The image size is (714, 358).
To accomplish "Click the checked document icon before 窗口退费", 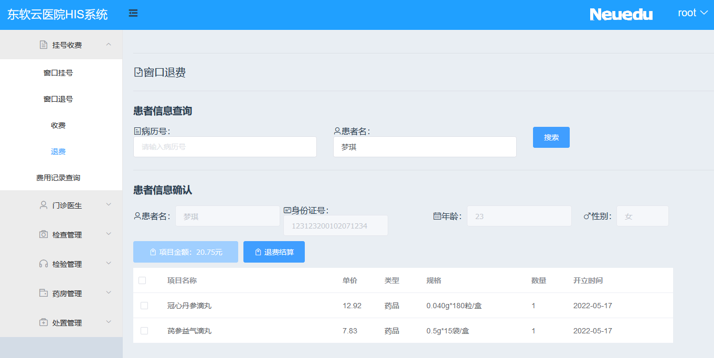I will coord(138,72).
